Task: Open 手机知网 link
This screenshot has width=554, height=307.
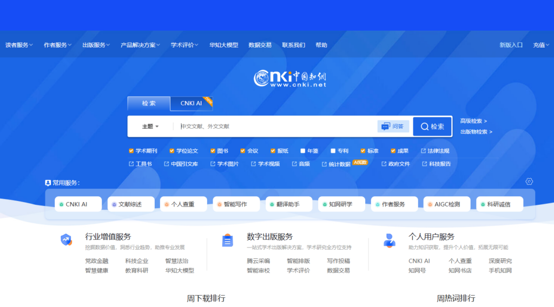Action: click(500, 271)
